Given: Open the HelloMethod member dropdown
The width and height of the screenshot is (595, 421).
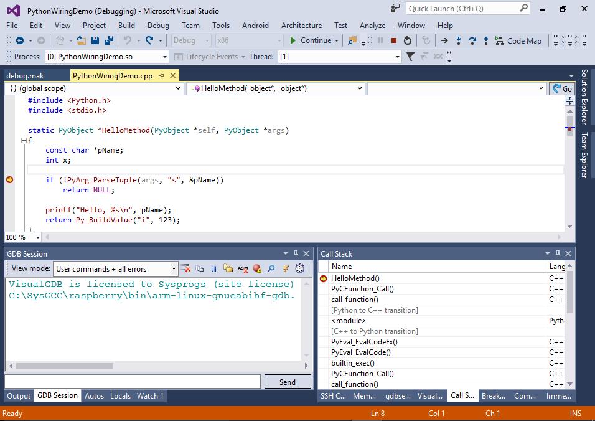Looking at the screenshot, I should pyautogui.click(x=276, y=88).
